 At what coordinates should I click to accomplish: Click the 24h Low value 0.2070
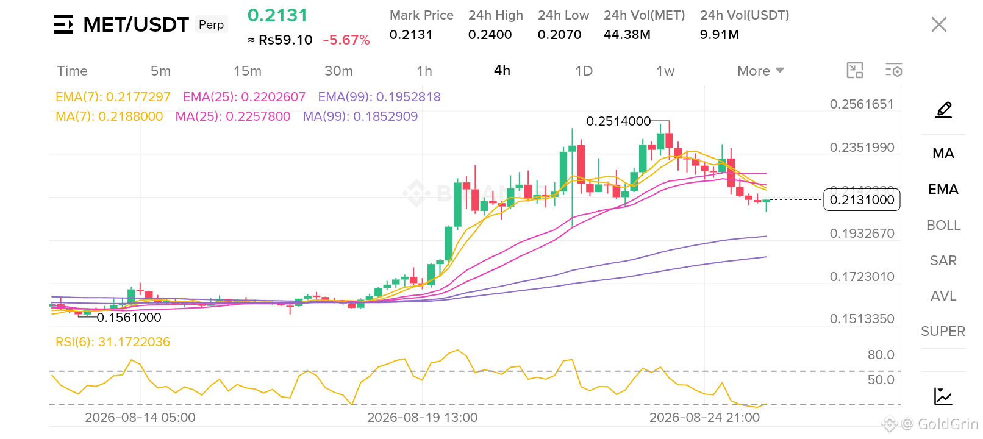pos(559,35)
